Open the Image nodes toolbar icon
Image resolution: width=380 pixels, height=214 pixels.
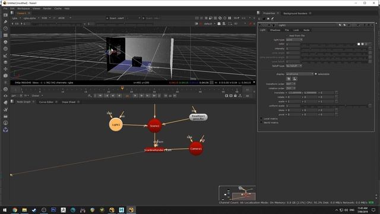(5, 15)
